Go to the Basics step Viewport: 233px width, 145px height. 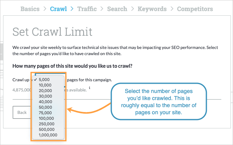(x=30, y=9)
